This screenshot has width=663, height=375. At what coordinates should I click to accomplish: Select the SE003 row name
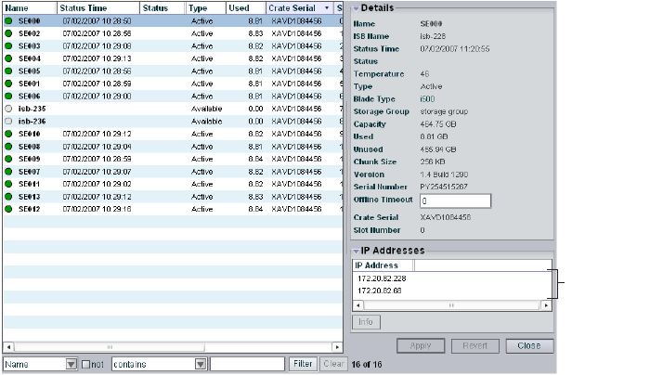click(x=30, y=45)
